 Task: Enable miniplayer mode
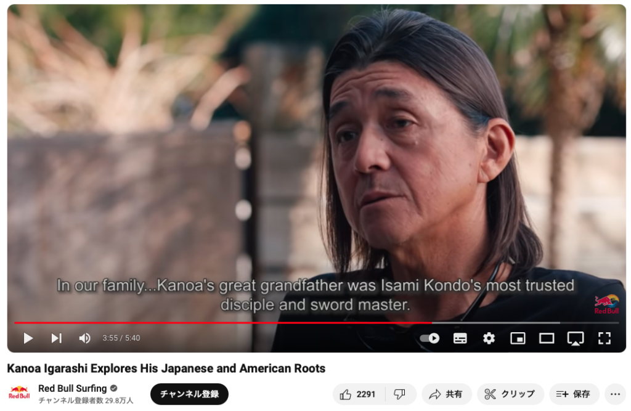pos(518,338)
